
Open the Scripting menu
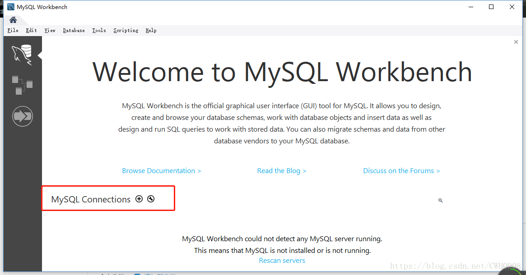click(x=126, y=31)
